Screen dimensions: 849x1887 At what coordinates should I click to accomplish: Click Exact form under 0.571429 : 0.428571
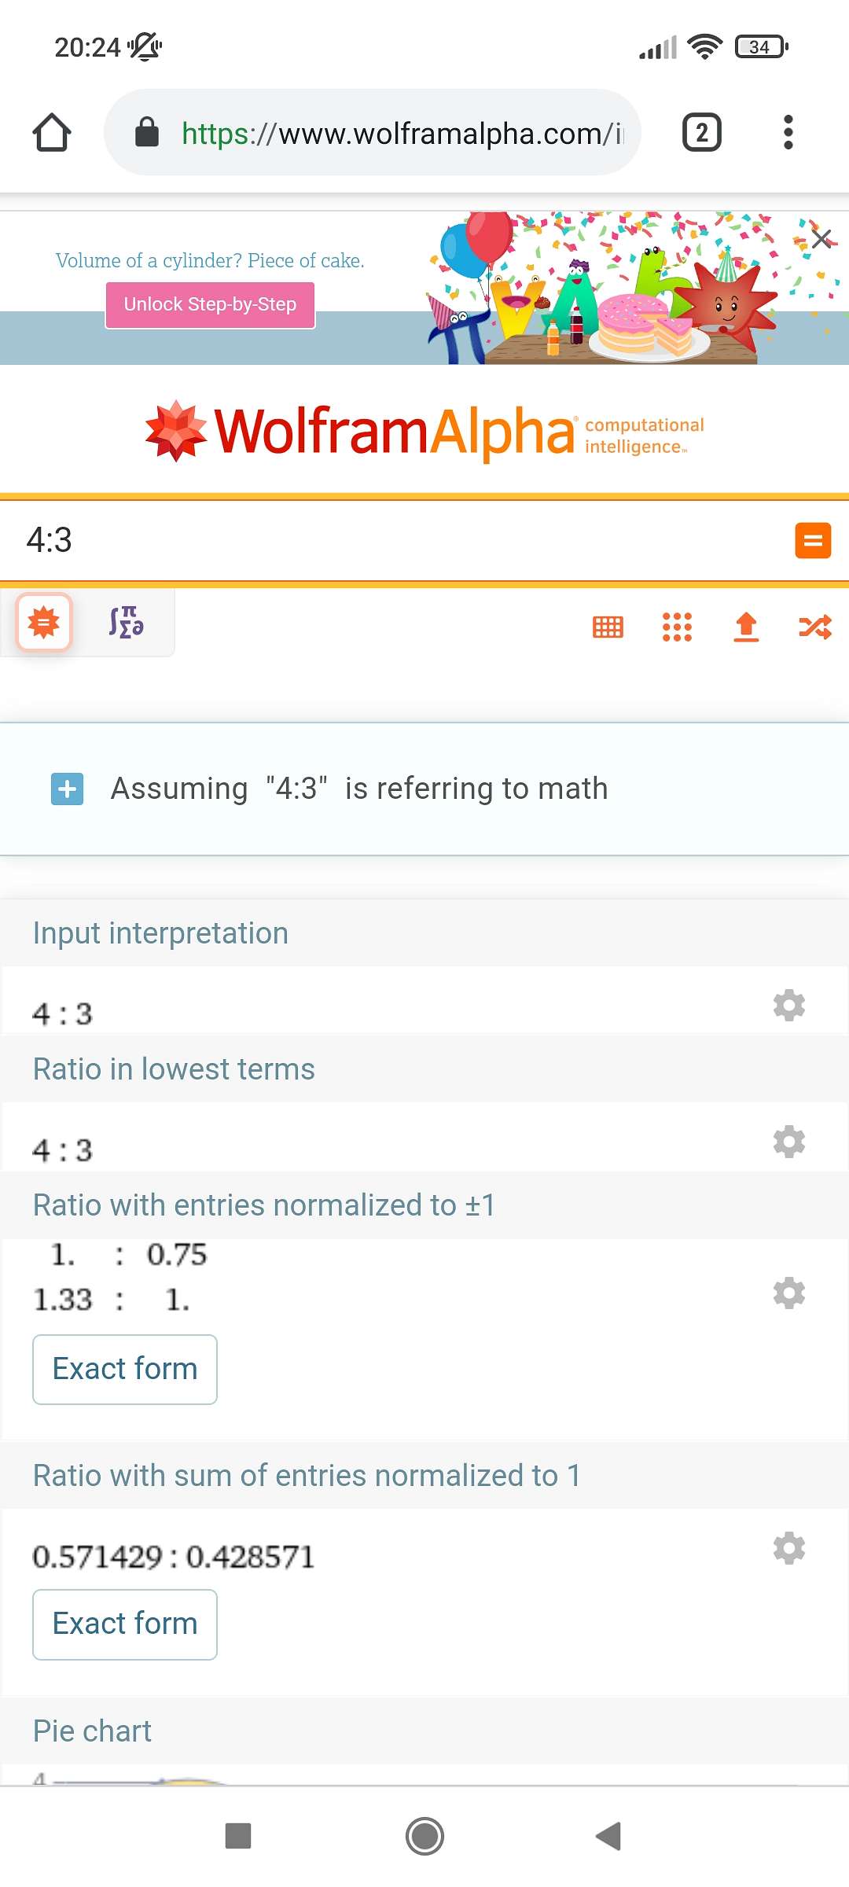click(x=125, y=1624)
